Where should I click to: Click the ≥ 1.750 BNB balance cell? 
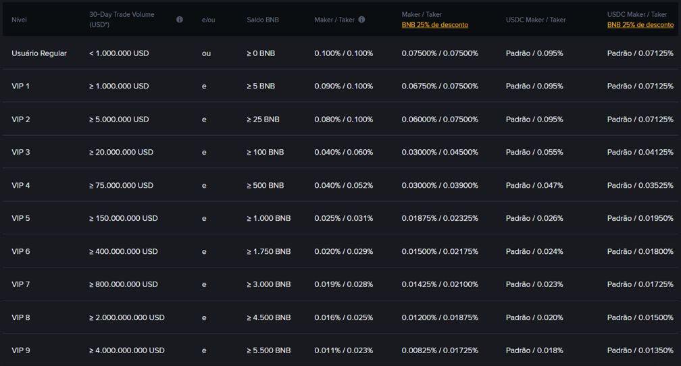tap(269, 252)
